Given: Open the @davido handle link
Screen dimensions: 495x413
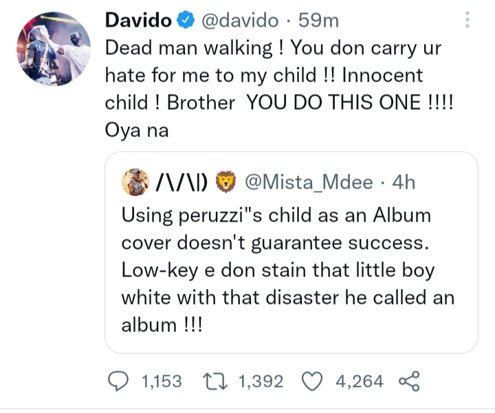Looking at the screenshot, I should 239,21.
